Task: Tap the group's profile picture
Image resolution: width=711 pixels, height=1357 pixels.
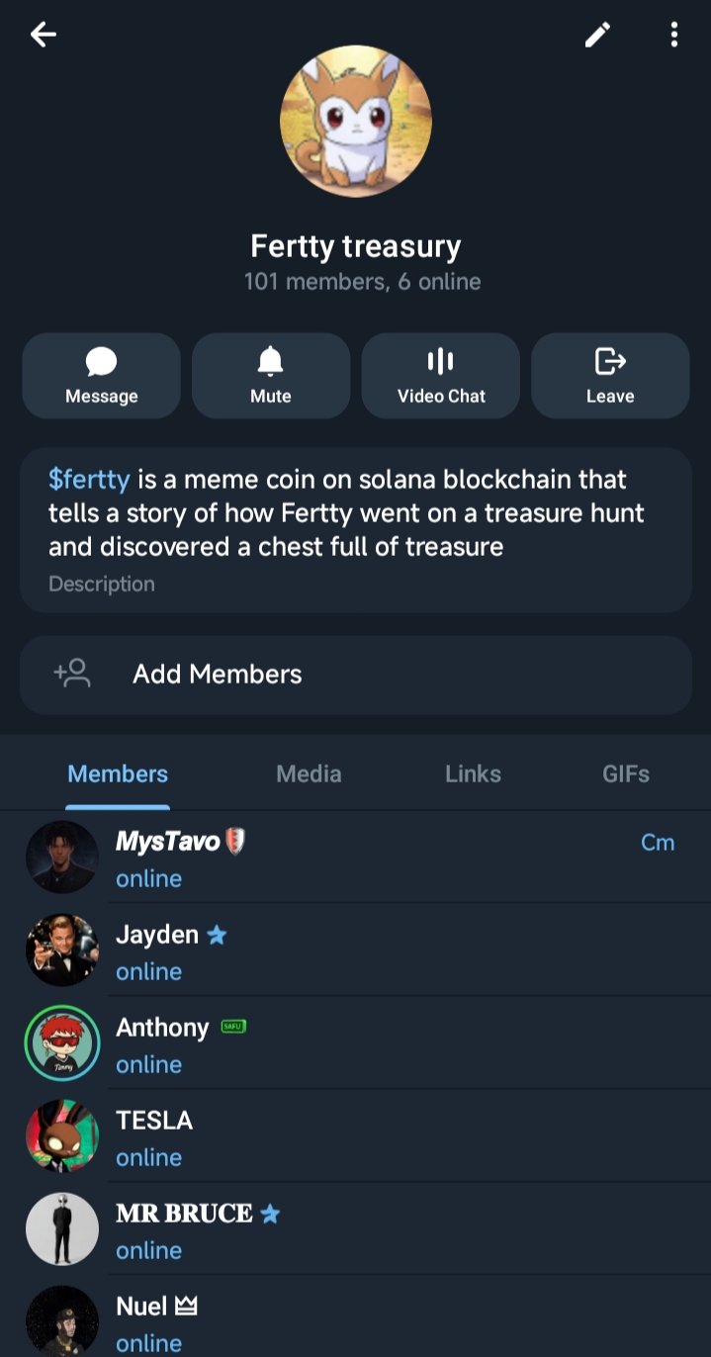Action: pos(355,121)
